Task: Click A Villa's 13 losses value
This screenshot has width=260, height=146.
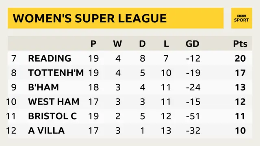Action: pyautogui.click(x=166, y=131)
